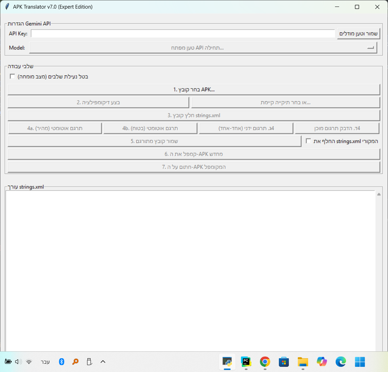
Task: Open File Explorer from the taskbar
Action: point(303,362)
